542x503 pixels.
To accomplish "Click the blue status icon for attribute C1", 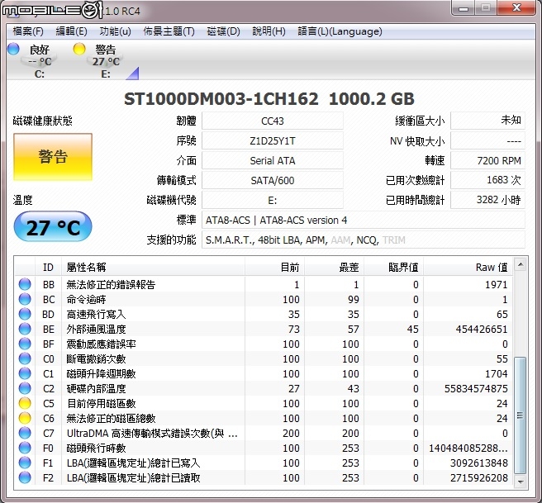I will click(x=25, y=373).
